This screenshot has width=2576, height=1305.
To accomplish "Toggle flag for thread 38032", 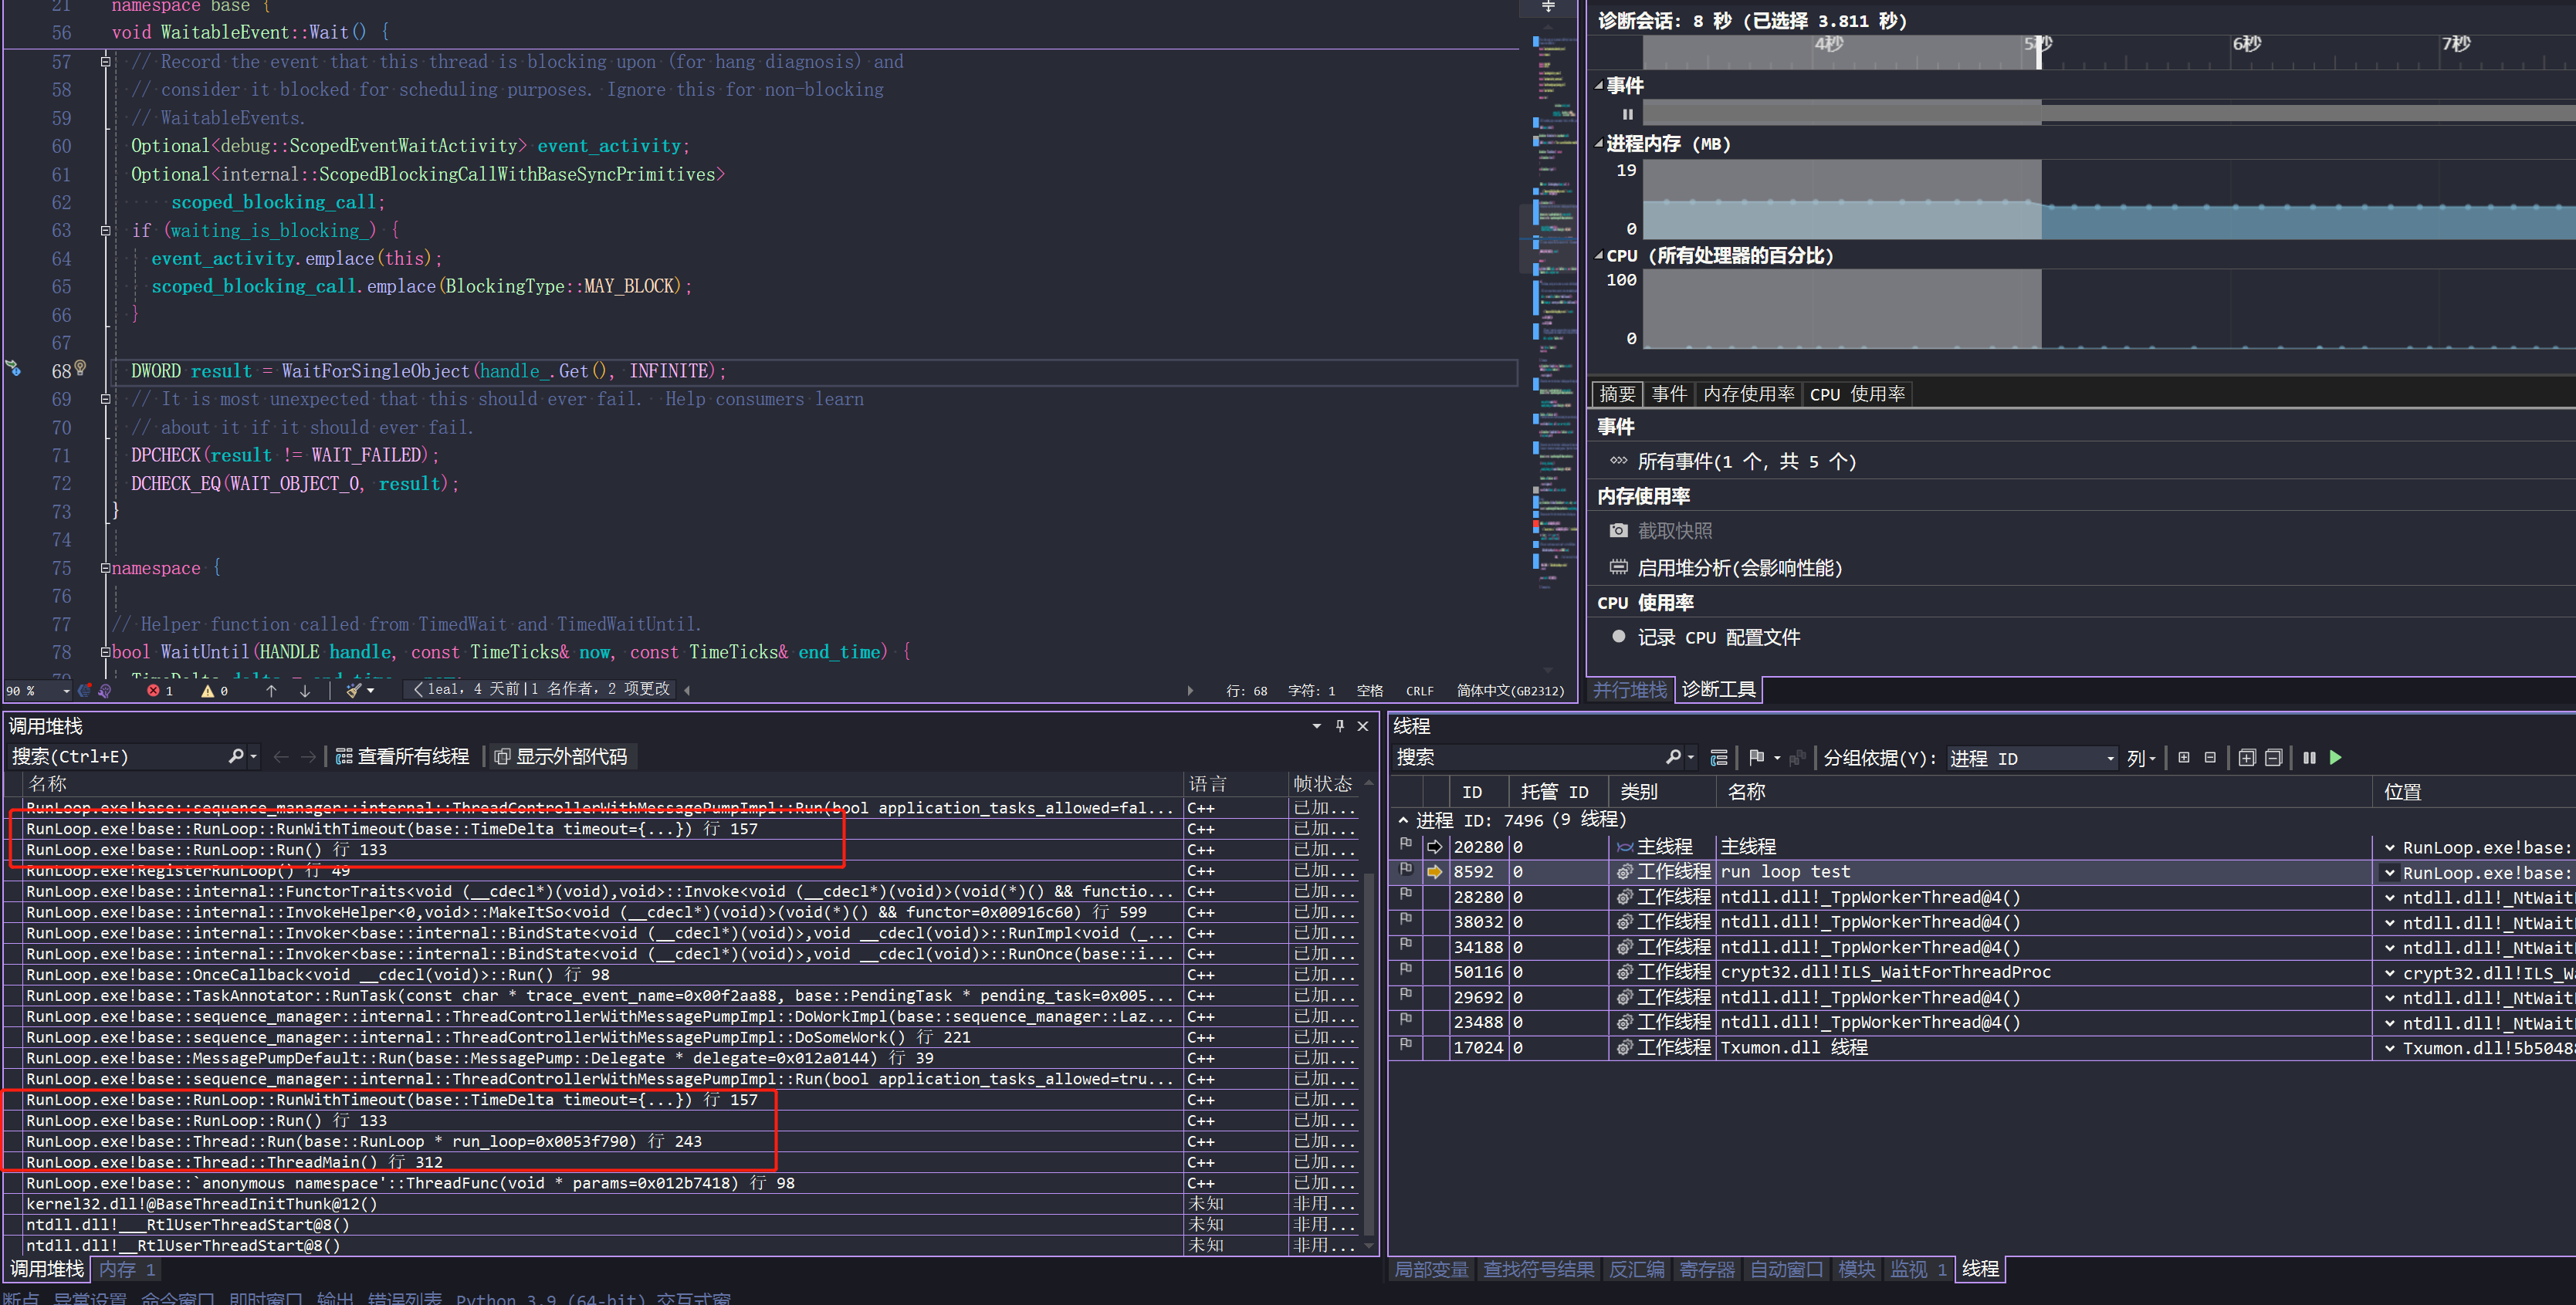I will click(x=1406, y=921).
